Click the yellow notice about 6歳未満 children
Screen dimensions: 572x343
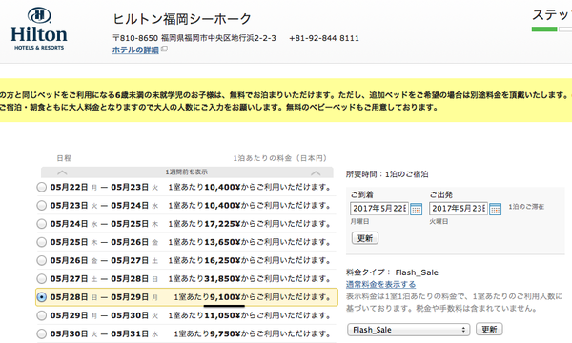click(x=286, y=101)
